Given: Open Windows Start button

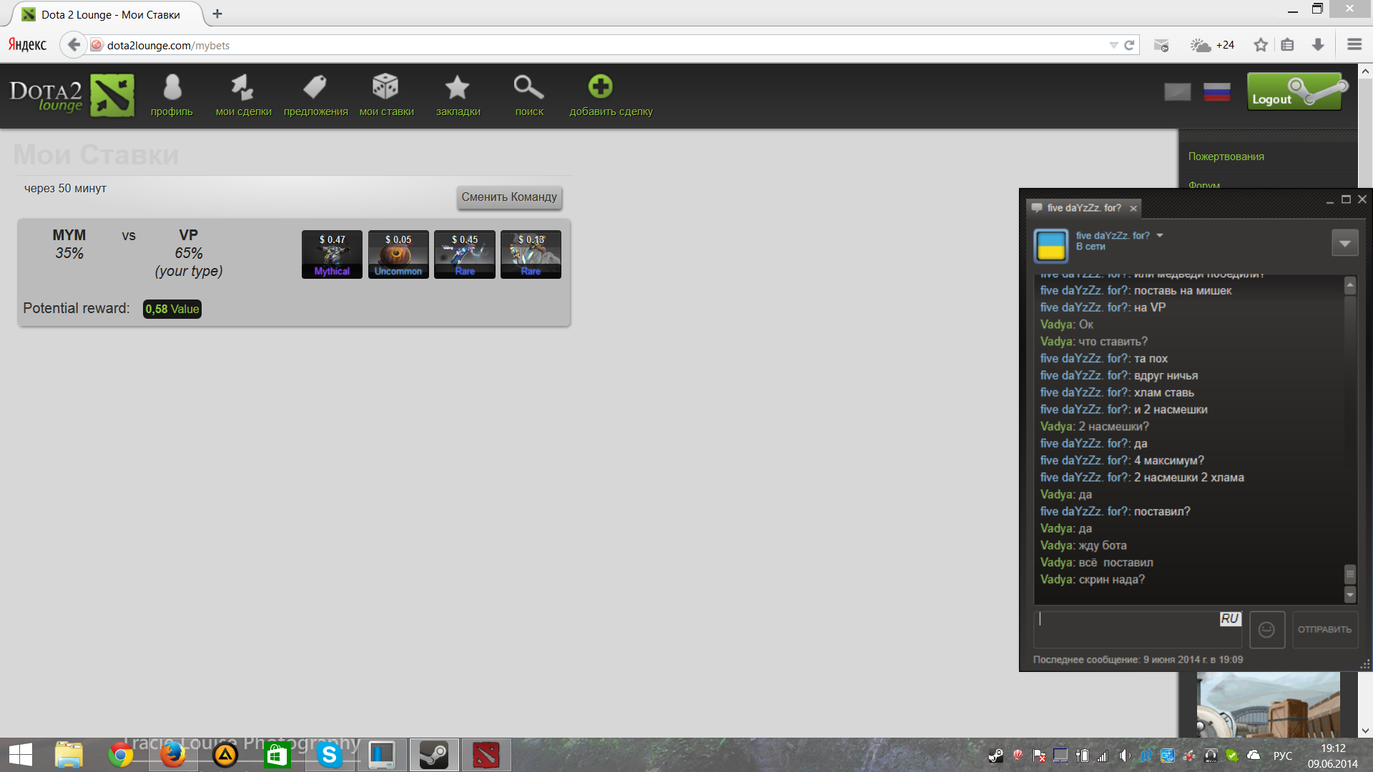Looking at the screenshot, I should [x=20, y=755].
